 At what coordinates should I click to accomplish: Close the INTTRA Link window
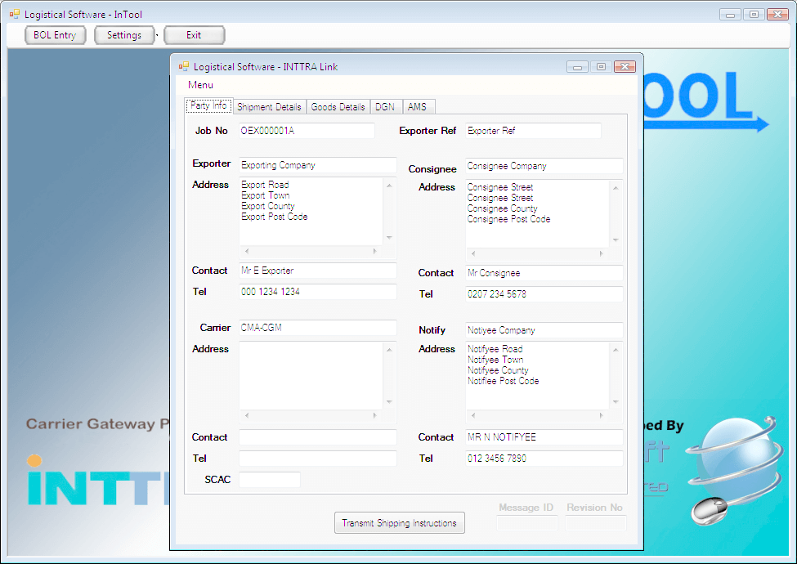point(625,66)
